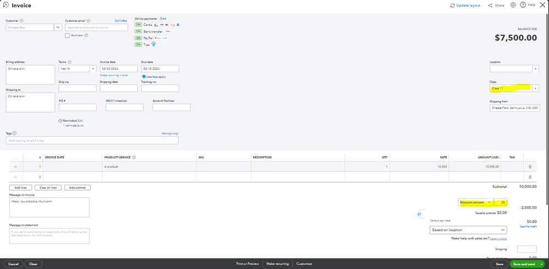This screenshot has height=269, width=549.
Task: Open the Help menu
Action: pyautogui.click(x=528, y=5)
